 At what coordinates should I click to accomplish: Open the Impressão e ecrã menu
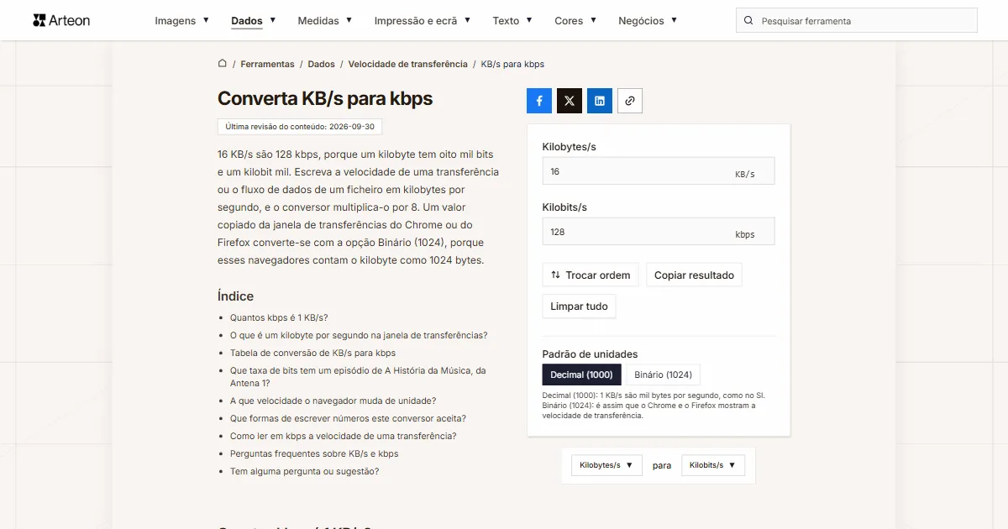tap(423, 21)
